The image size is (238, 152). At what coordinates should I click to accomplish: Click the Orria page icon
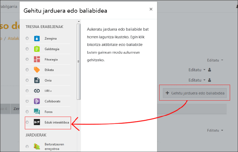coord(37,80)
